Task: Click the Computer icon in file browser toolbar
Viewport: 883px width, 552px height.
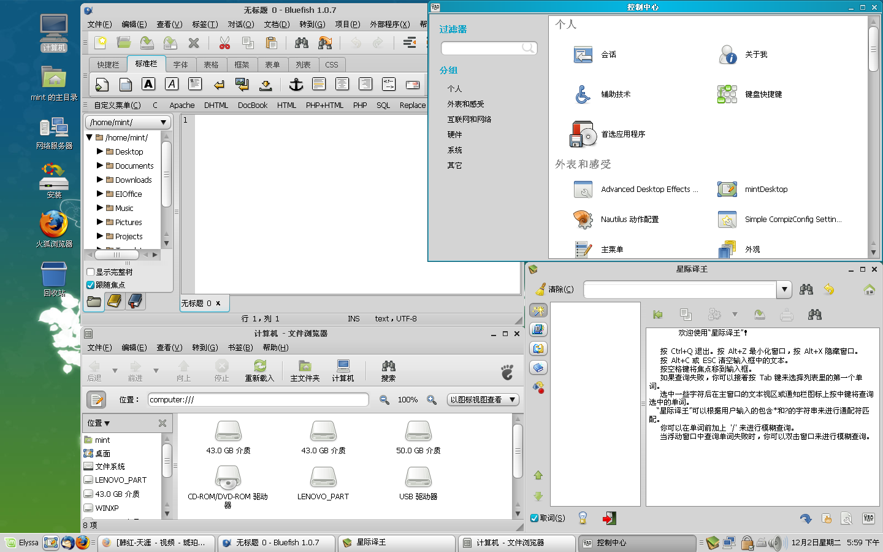Action: coord(343,371)
